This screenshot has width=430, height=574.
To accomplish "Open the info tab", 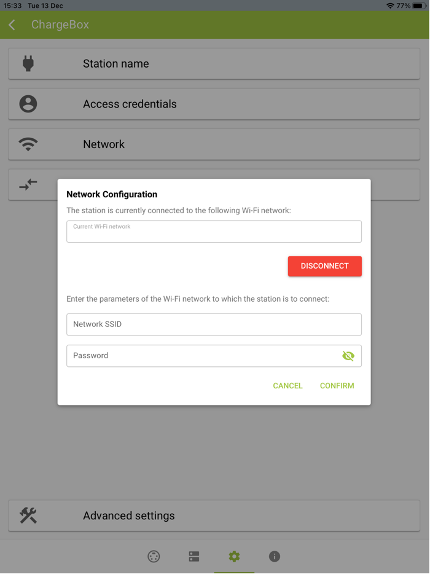I will pos(275,557).
